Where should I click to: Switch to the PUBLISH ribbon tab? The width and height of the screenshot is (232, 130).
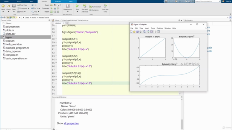coord(58,1)
